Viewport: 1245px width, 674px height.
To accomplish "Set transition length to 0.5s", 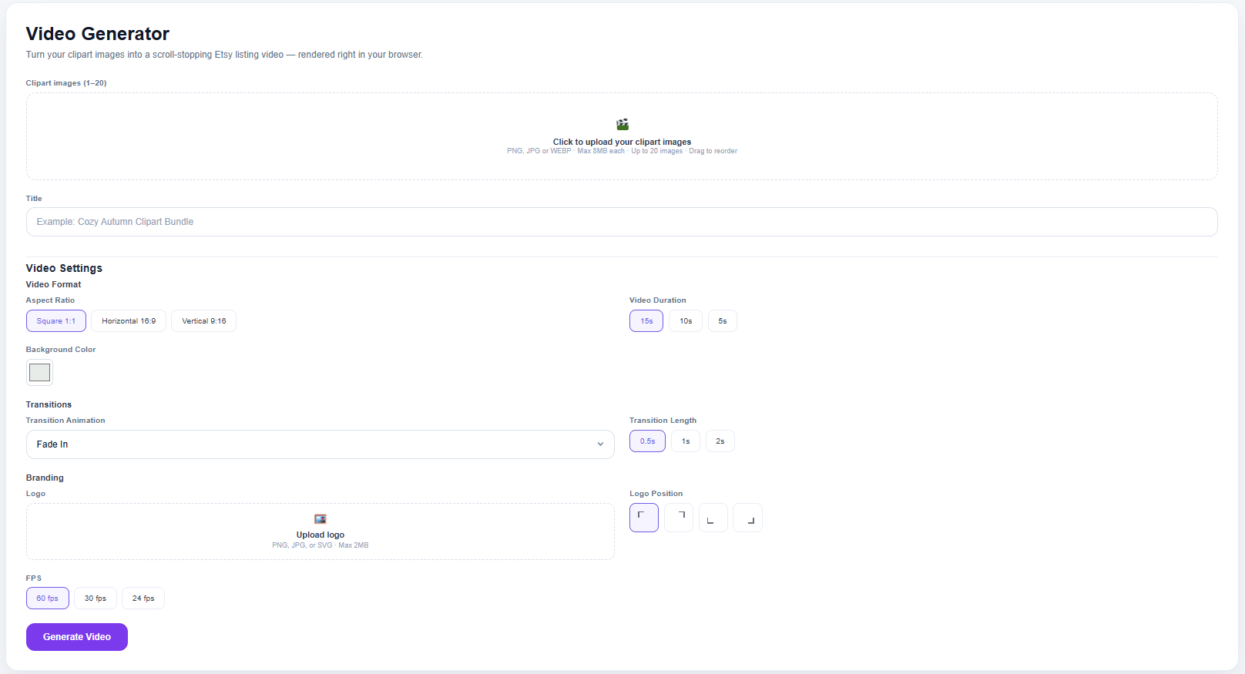I will point(647,441).
